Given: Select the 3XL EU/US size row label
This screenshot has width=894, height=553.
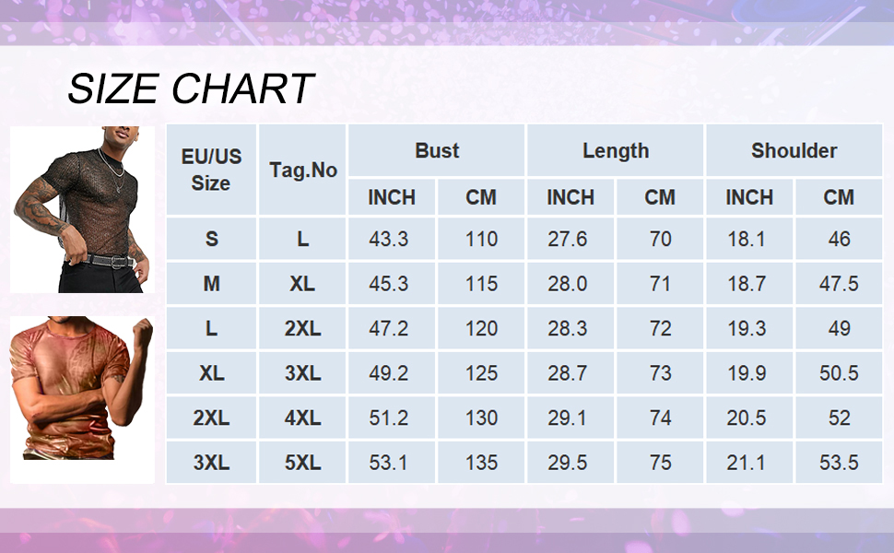Looking at the screenshot, I should (x=211, y=463).
